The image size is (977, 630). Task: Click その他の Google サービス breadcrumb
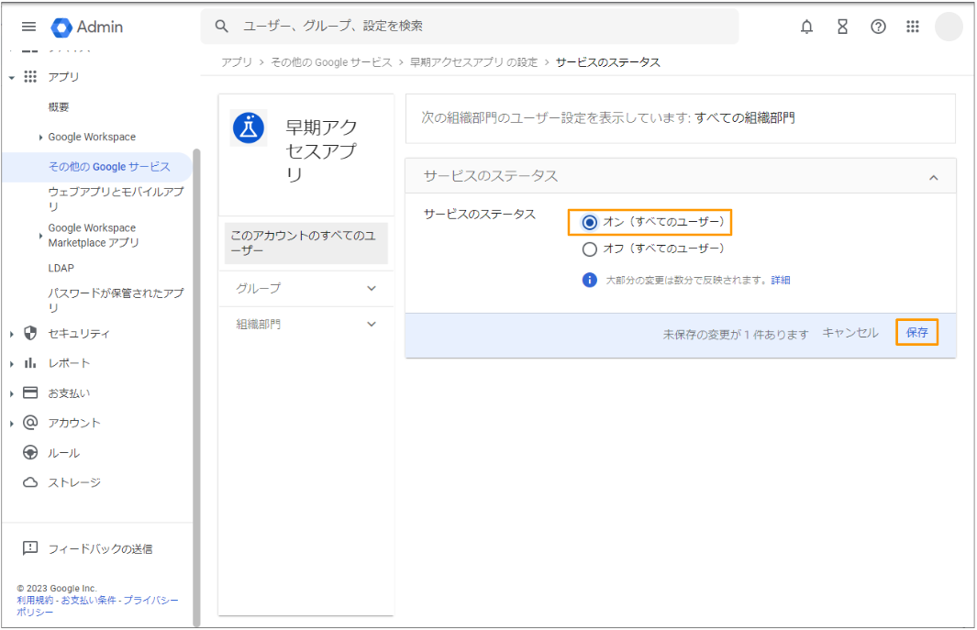[331, 62]
